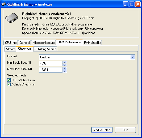Open the RAM Stability tab
Viewport: 142px width, 138px height.
(x=92, y=43)
